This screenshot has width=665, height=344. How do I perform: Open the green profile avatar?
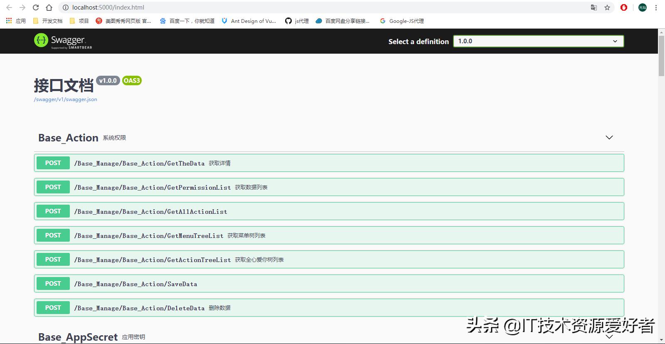coord(643,7)
